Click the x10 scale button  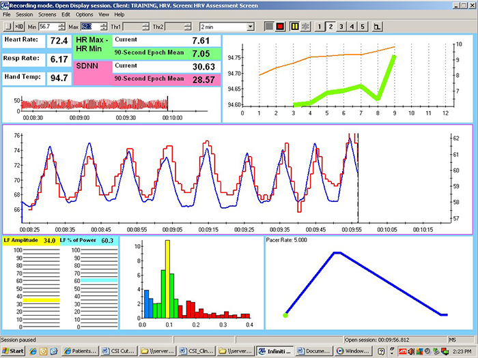pos(19,27)
